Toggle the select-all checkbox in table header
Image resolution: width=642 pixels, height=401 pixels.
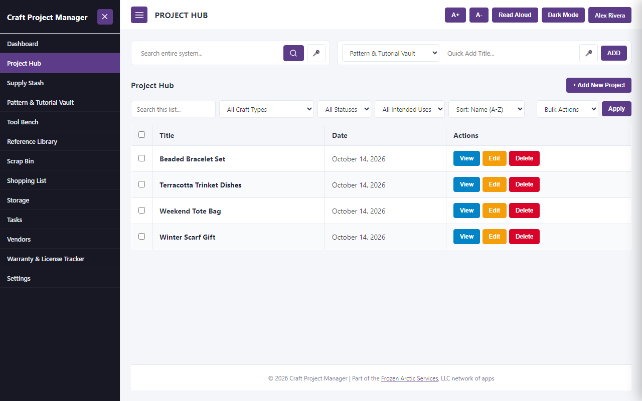coord(141,134)
